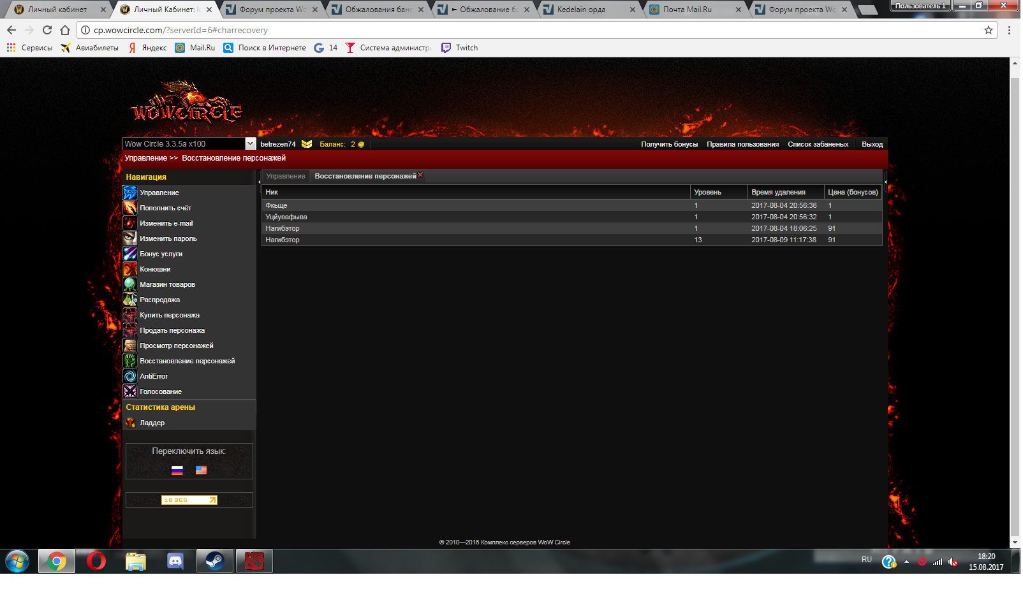The width and height of the screenshot is (1023, 589).
Task: Click the Пополнить счёт sidebar icon
Action: 129,208
